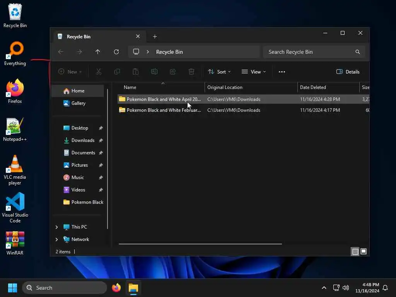Open Gallery in navigation pane
This screenshot has height=297, width=396.
78,103
